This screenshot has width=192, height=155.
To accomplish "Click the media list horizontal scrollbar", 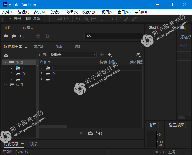I will click(53, 127).
